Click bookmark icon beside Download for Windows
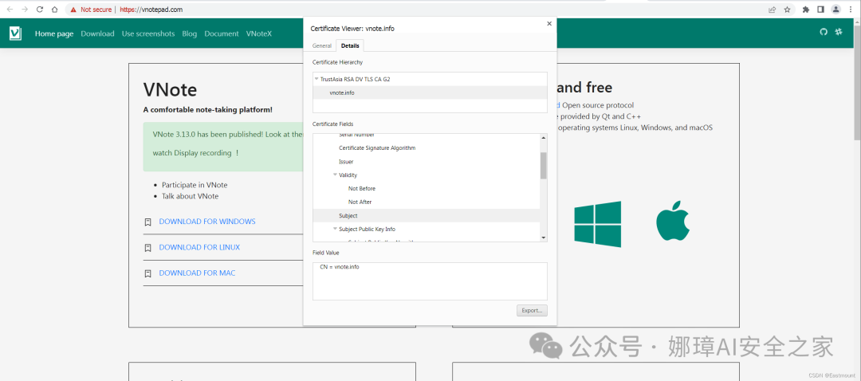 click(x=147, y=222)
